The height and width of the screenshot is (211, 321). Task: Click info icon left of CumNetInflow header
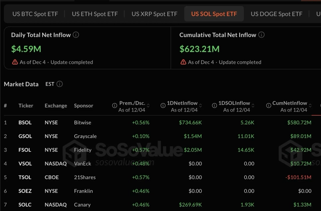[268, 106]
